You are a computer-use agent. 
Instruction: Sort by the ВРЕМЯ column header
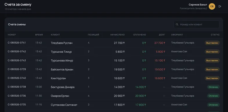pyautogui.click(x=39, y=35)
